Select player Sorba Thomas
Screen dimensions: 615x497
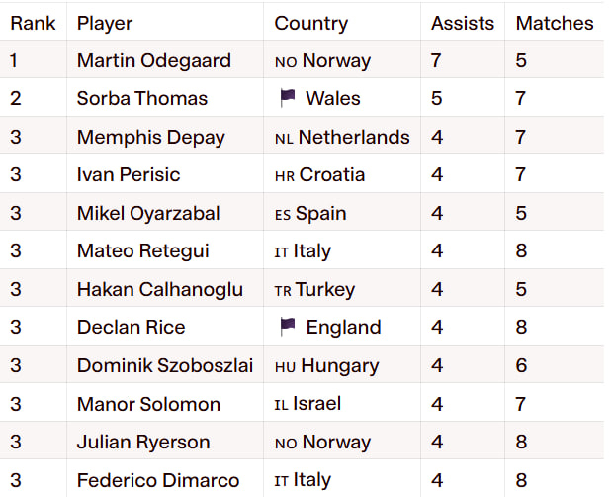click(x=141, y=98)
